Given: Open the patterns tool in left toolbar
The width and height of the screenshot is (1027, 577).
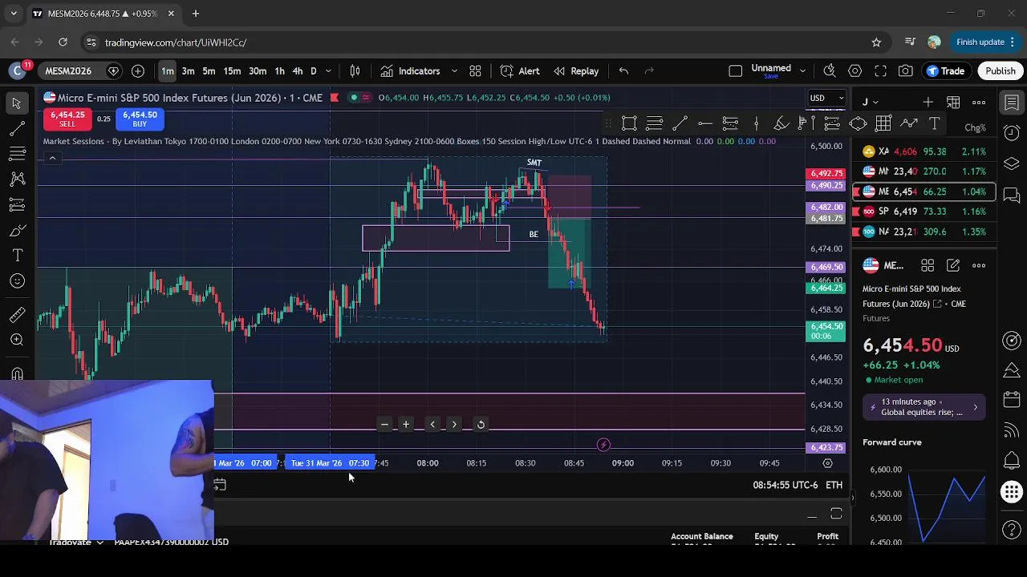Looking at the screenshot, I should click(x=17, y=180).
